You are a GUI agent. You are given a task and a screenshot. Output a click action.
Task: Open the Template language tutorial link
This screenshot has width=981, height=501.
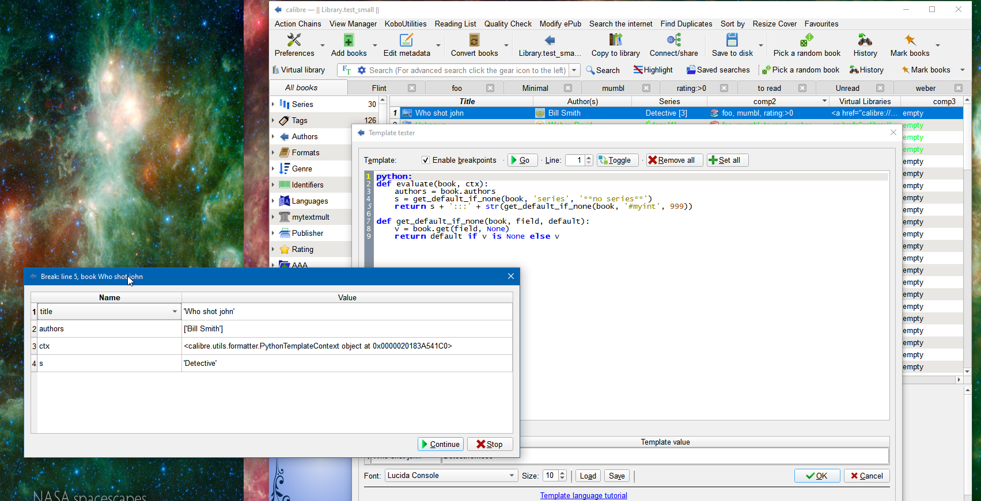pos(584,496)
